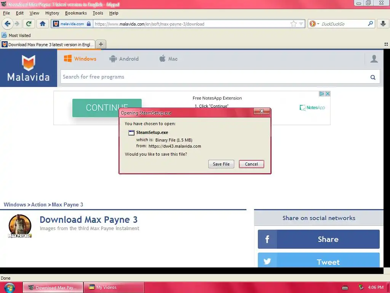Click the on-screen keyboard tray icon
Viewport: 390px width, 293px height.
(345, 288)
